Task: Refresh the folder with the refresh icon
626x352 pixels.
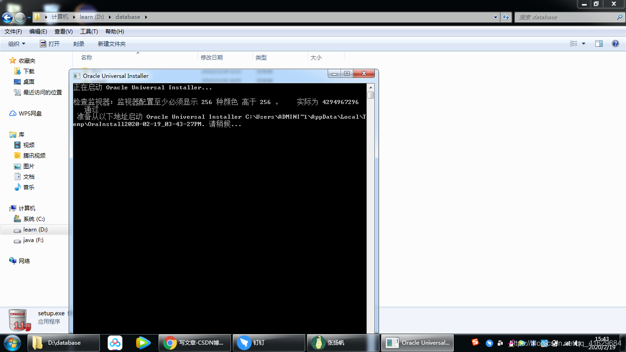Action: click(x=506, y=17)
